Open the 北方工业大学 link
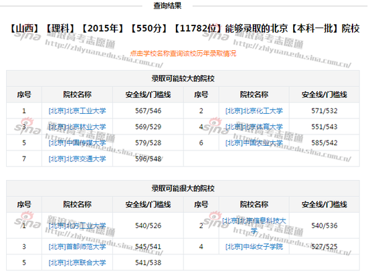 [77, 225]
